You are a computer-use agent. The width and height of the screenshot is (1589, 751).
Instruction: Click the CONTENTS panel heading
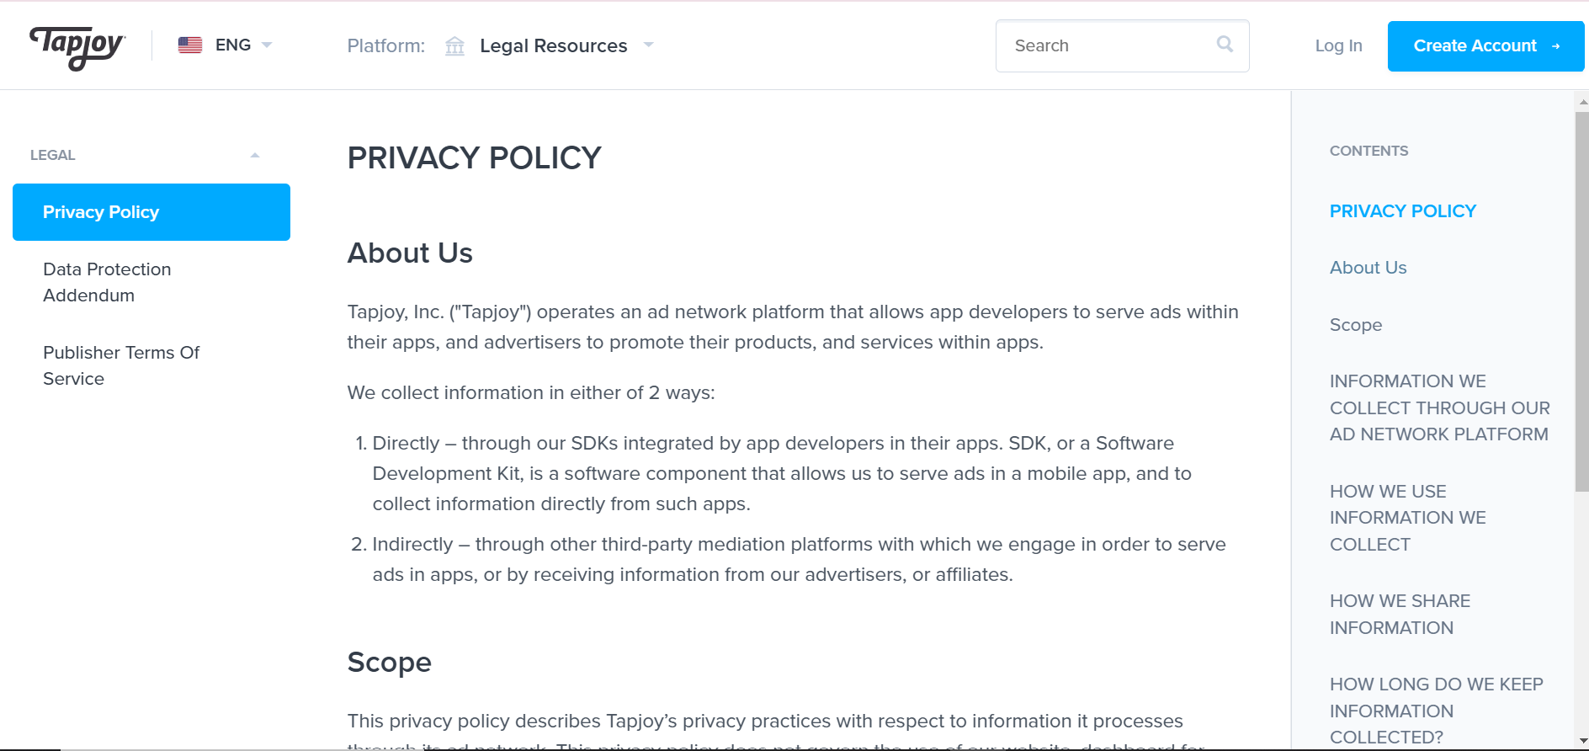click(1368, 152)
